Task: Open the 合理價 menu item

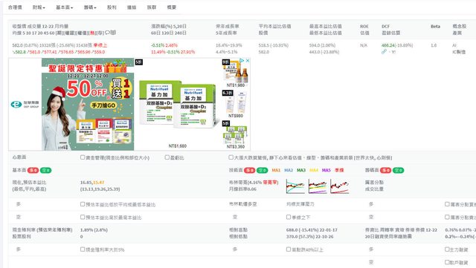Action: point(15,7)
